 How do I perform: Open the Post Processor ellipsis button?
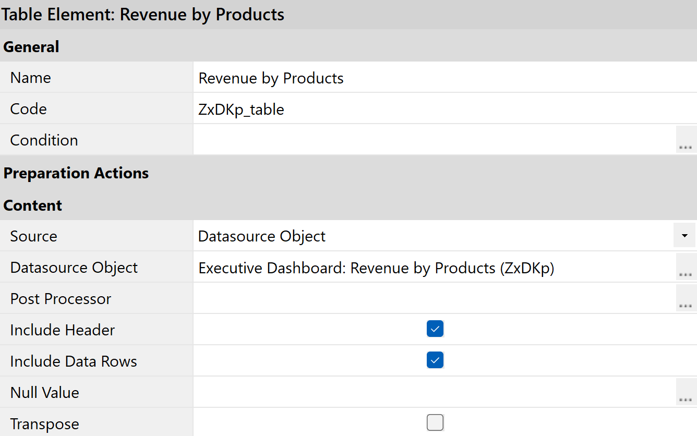pos(686,298)
